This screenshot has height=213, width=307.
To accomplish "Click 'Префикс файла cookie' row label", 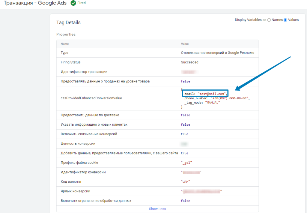I will point(79,163).
